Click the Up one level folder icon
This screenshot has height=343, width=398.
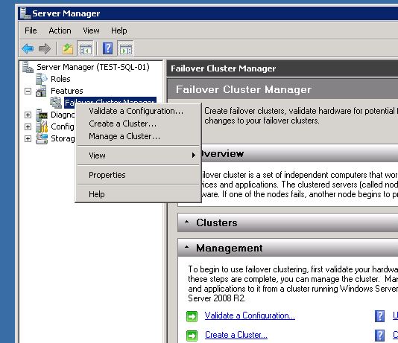click(x=68, y=48)
